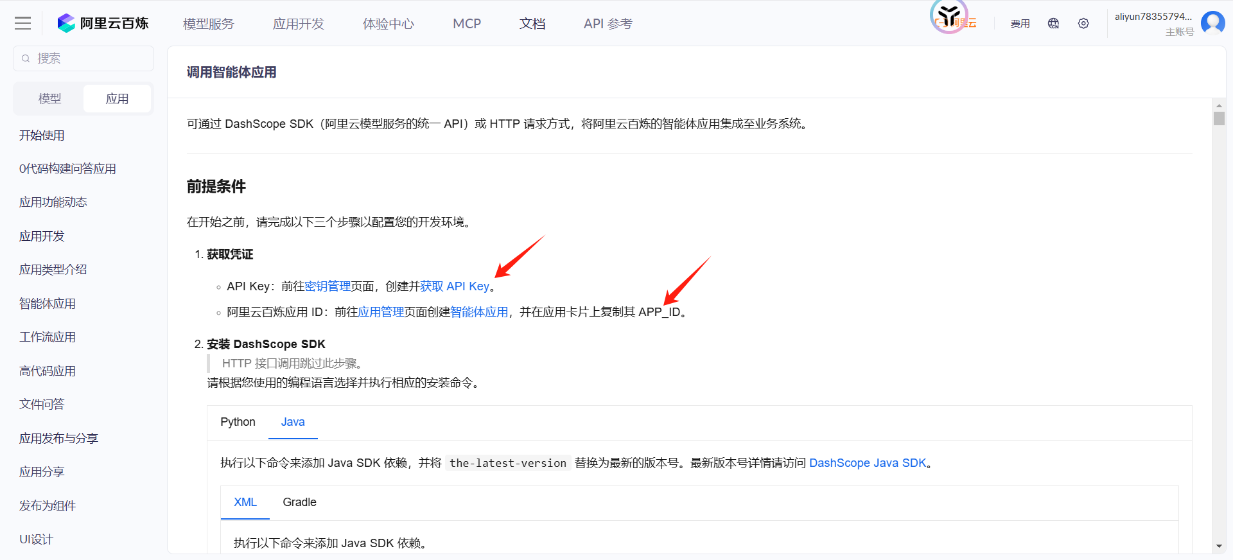
Task: Click the 获取凭证 step text
Action: pyautogui.click(x=230, y=254)
